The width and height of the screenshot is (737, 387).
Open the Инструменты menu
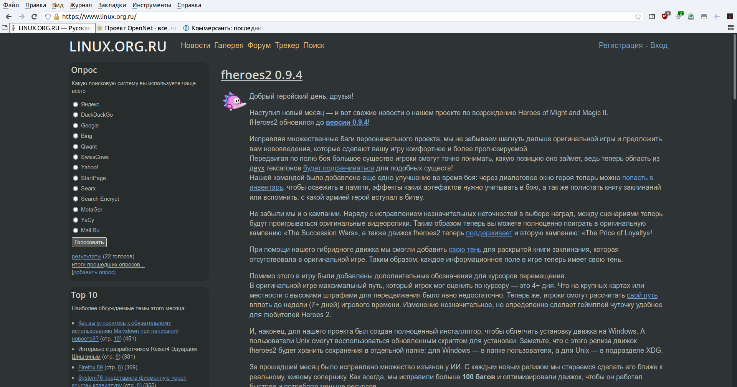(x=152, y=5)
